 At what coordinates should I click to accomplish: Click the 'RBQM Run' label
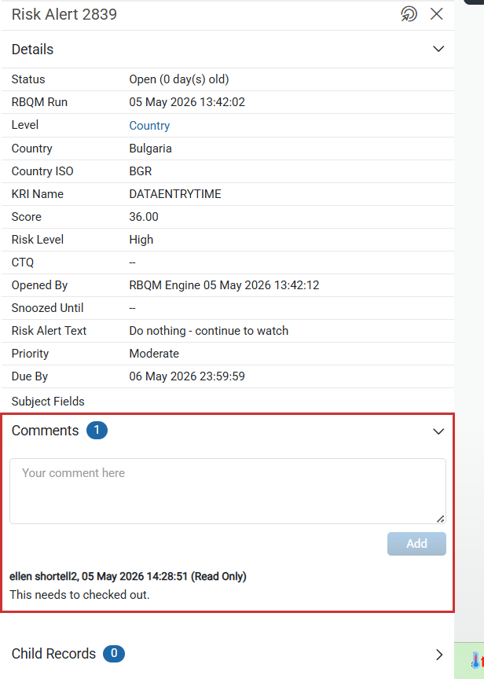39,102
